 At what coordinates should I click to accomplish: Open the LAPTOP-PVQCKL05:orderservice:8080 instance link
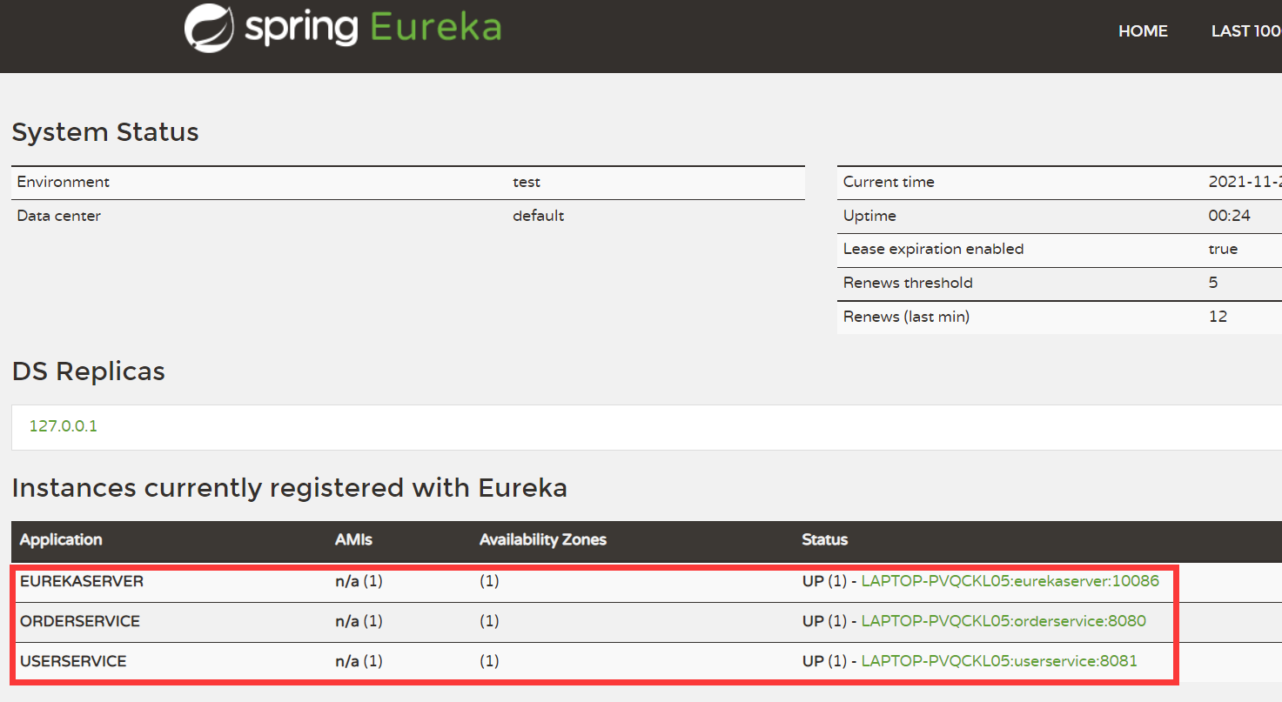tap(1003, 621)
